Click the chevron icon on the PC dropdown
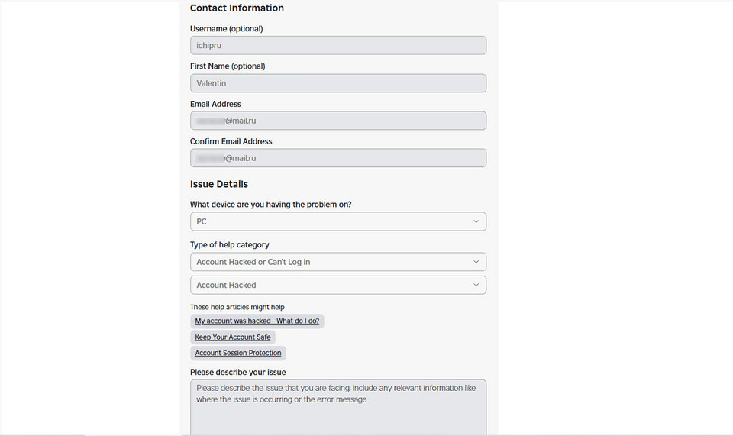733x436 pixels. click(x=476, y=221)
